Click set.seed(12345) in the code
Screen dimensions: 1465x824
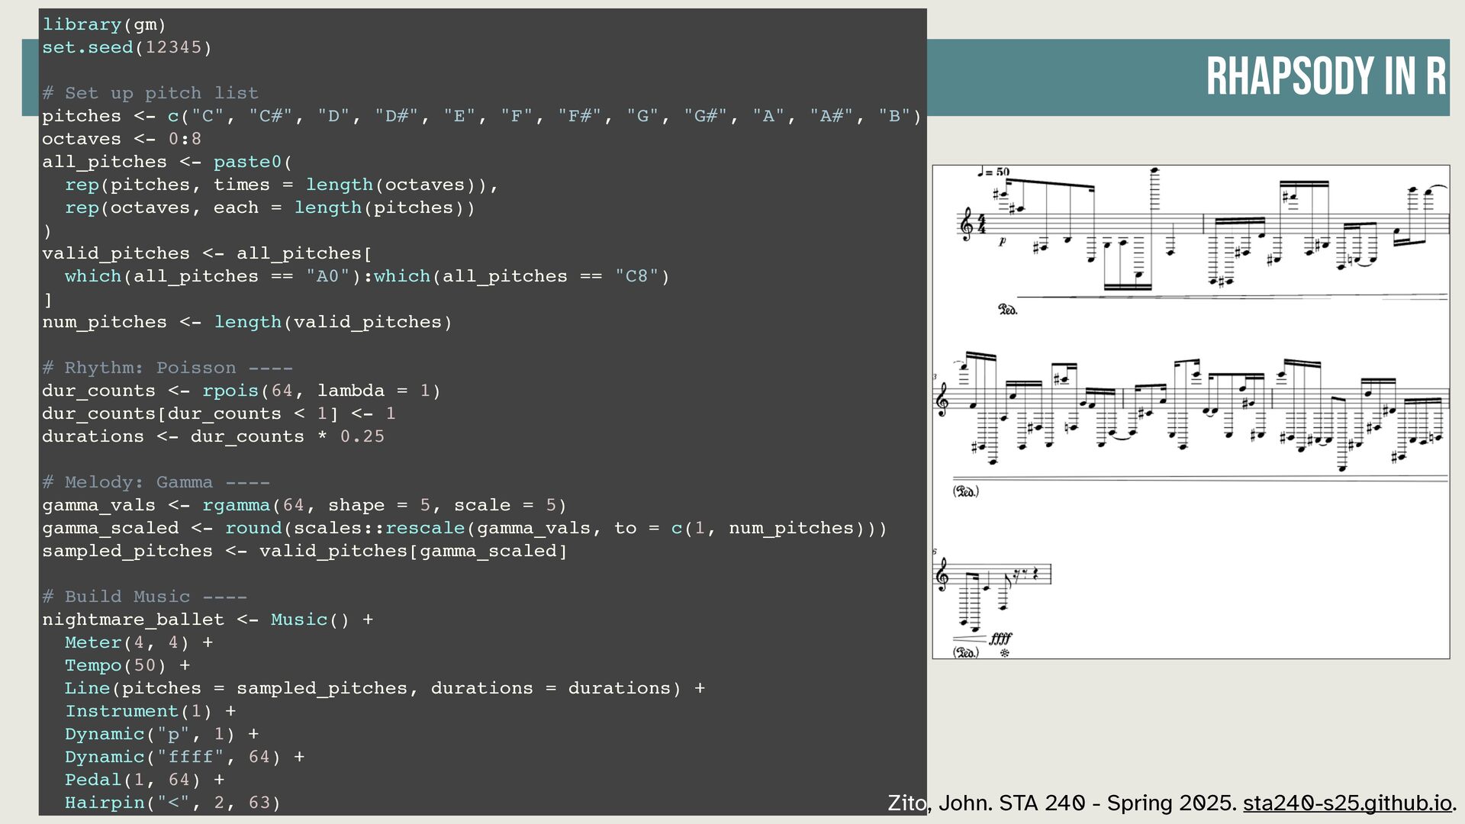point(127,47)
